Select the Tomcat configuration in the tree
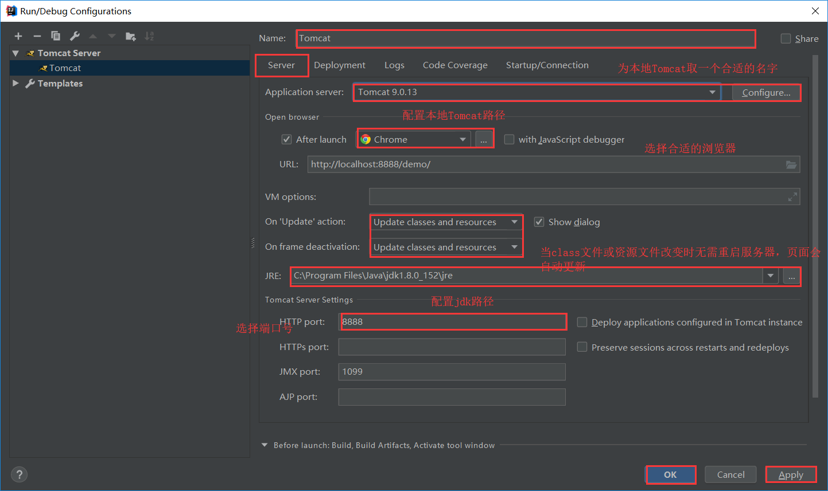The width and height of the screenshot is (828, 491). coord(130,68)
